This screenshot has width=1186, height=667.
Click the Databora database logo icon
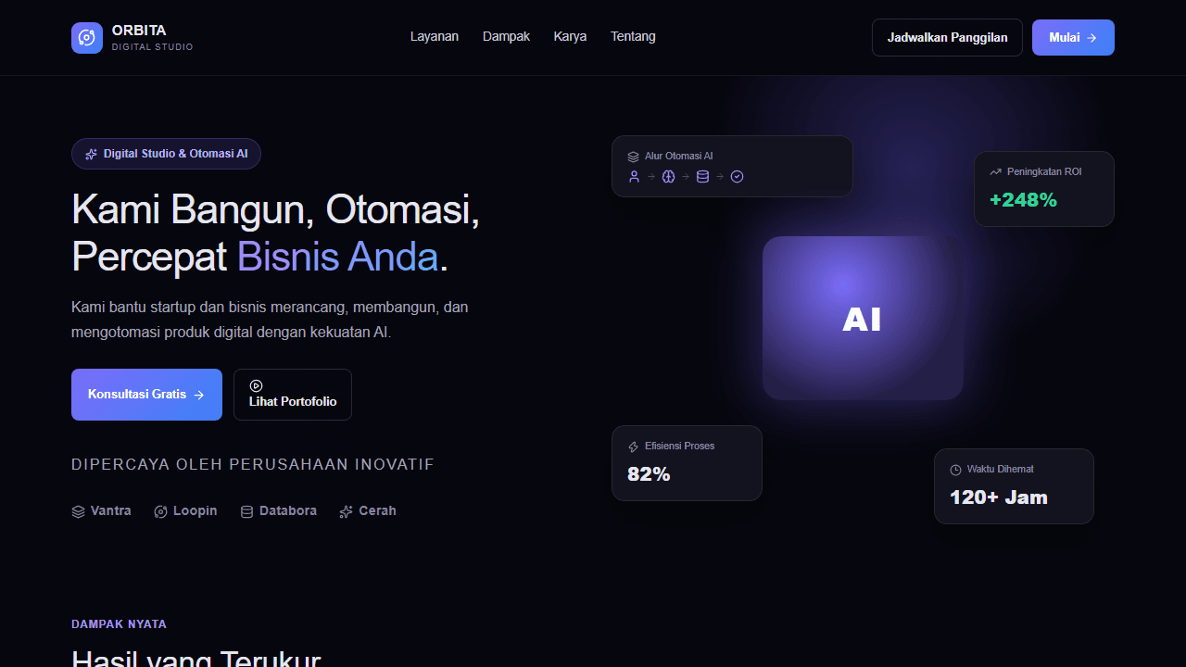click(x=246, y=511)
